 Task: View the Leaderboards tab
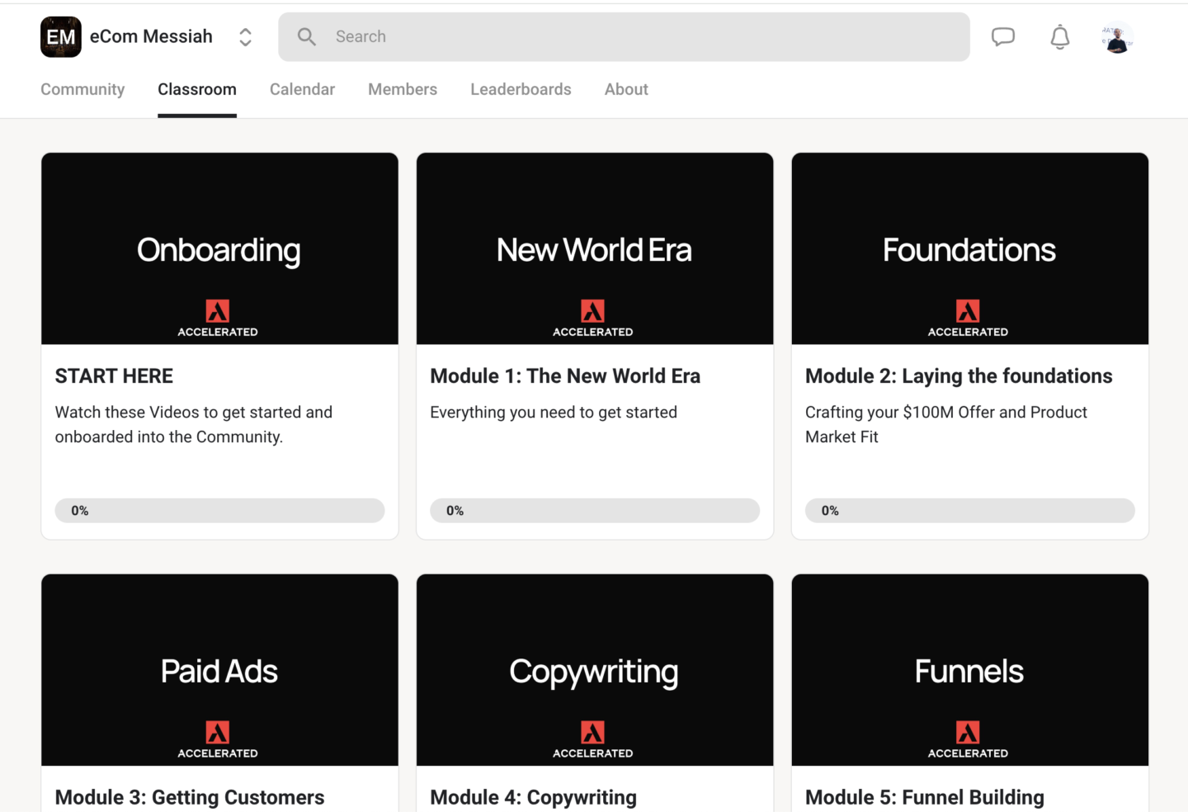(521, 89)
